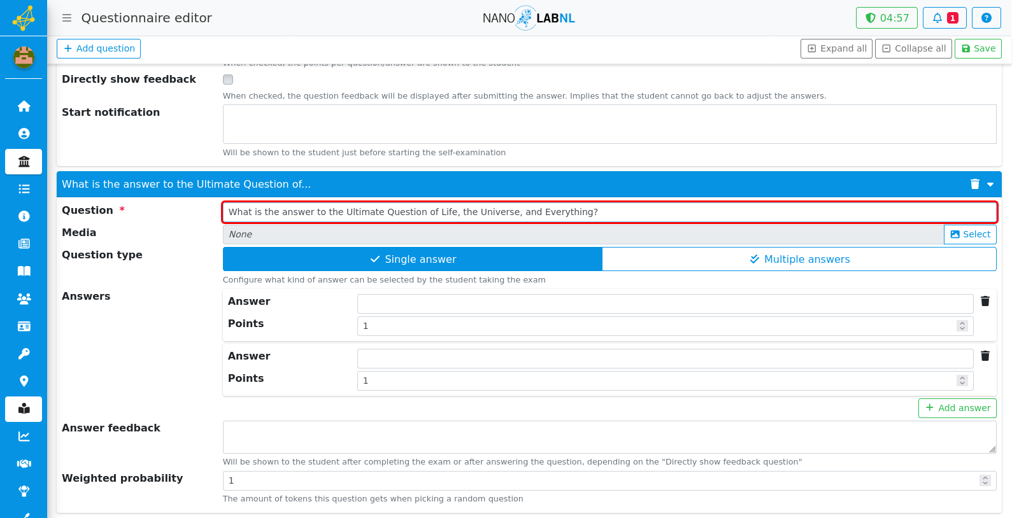Open the location pin sidebar icon
Screen dimensions: 1019x518
tap(24, 381)
